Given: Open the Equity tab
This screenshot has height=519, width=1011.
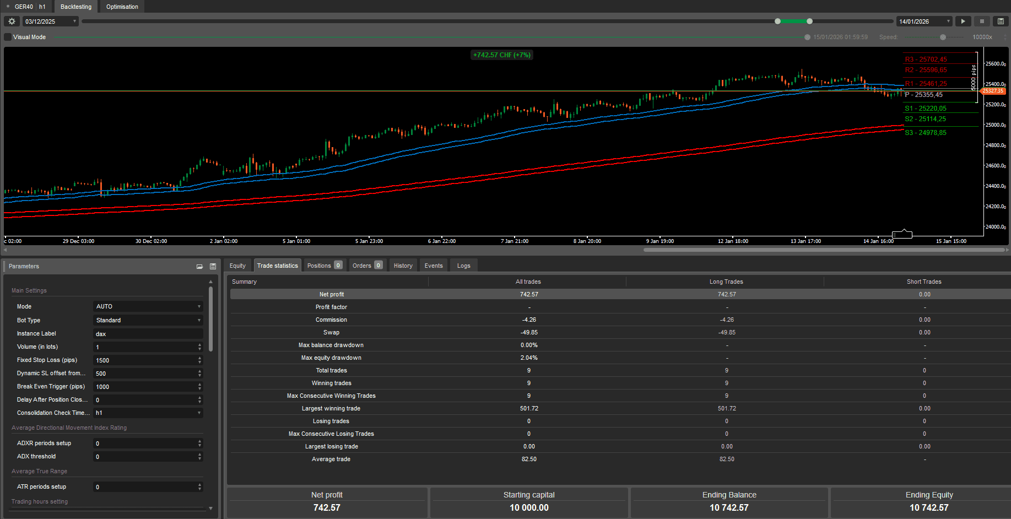Looking at the screenshot, I should pyautogui.click(x=237, y=266).
